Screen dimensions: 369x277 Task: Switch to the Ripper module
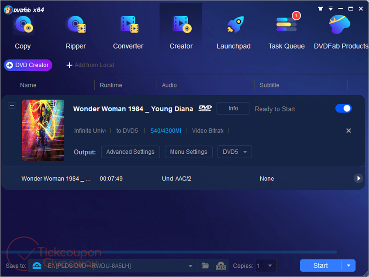click(76, 32)
